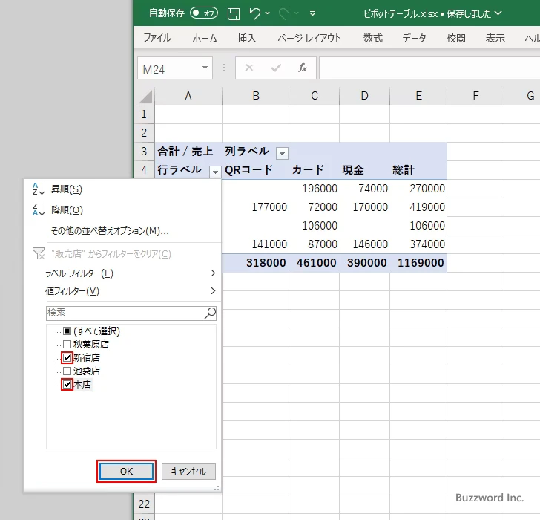Click into the formula bar input
Screen dimensions: 540x520
(x=429, y=68)
